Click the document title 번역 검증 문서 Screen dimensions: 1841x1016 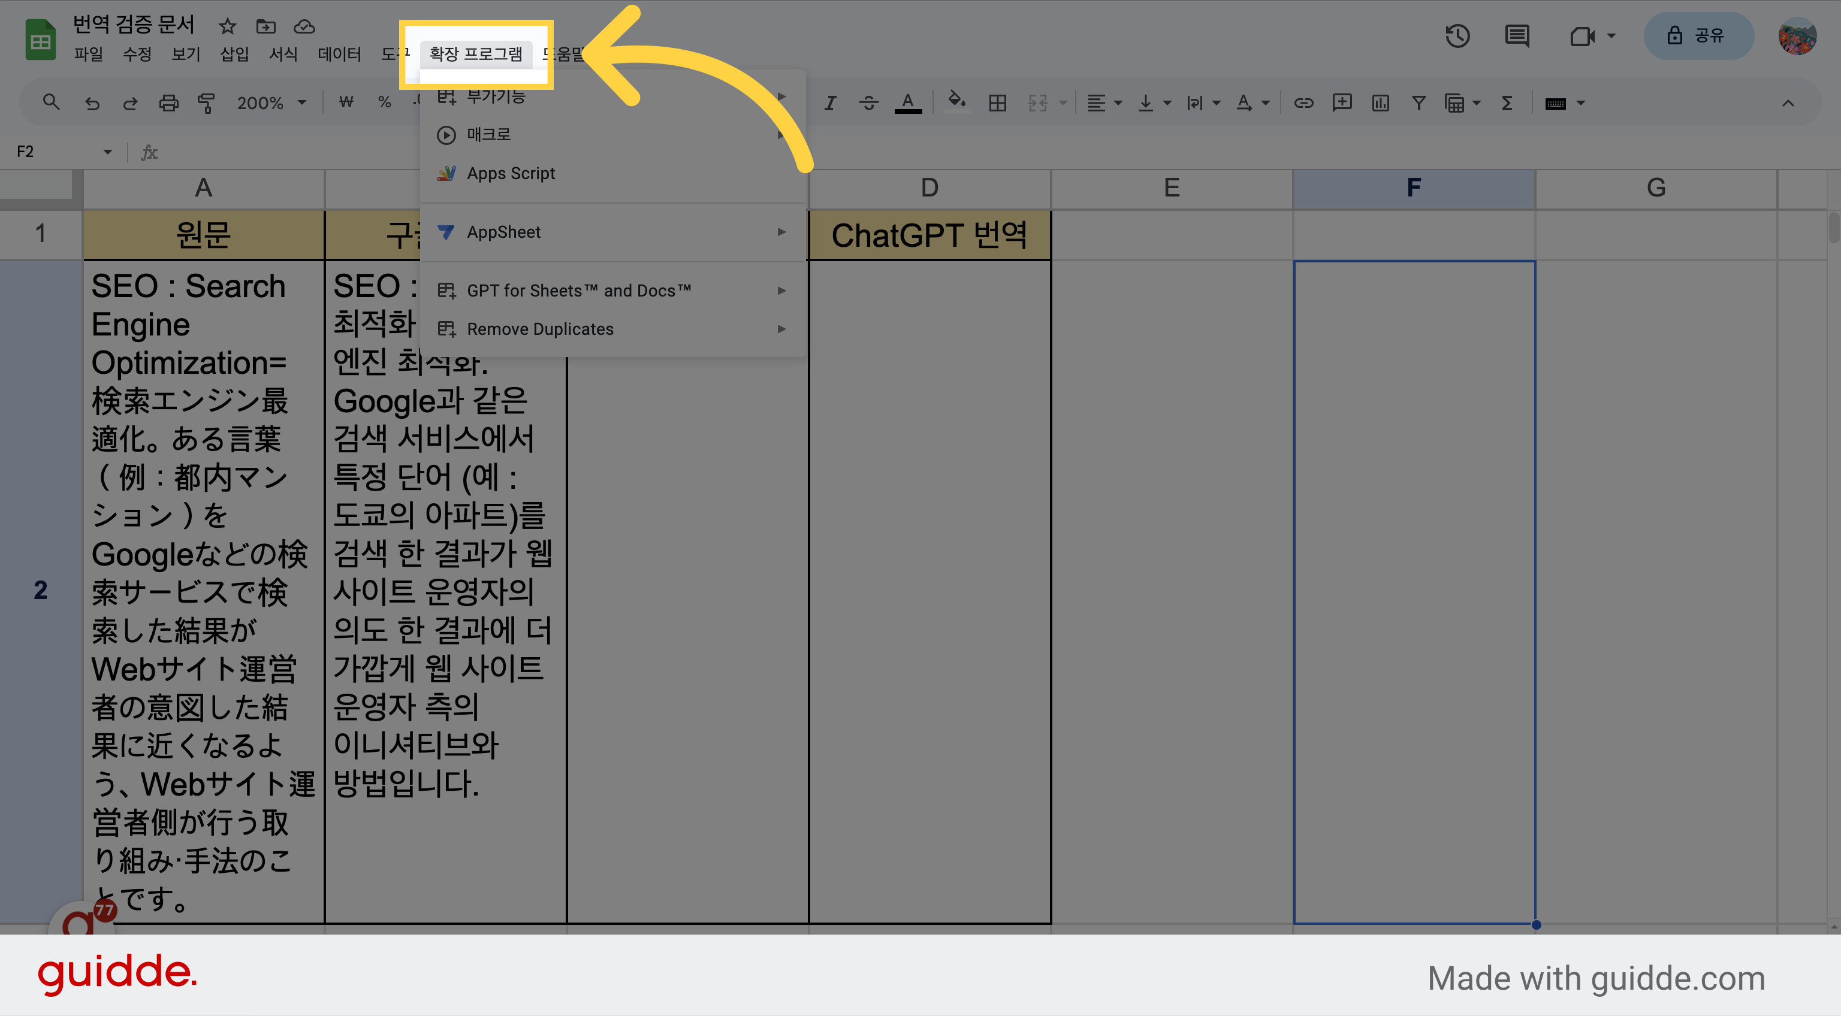[134, 25]
